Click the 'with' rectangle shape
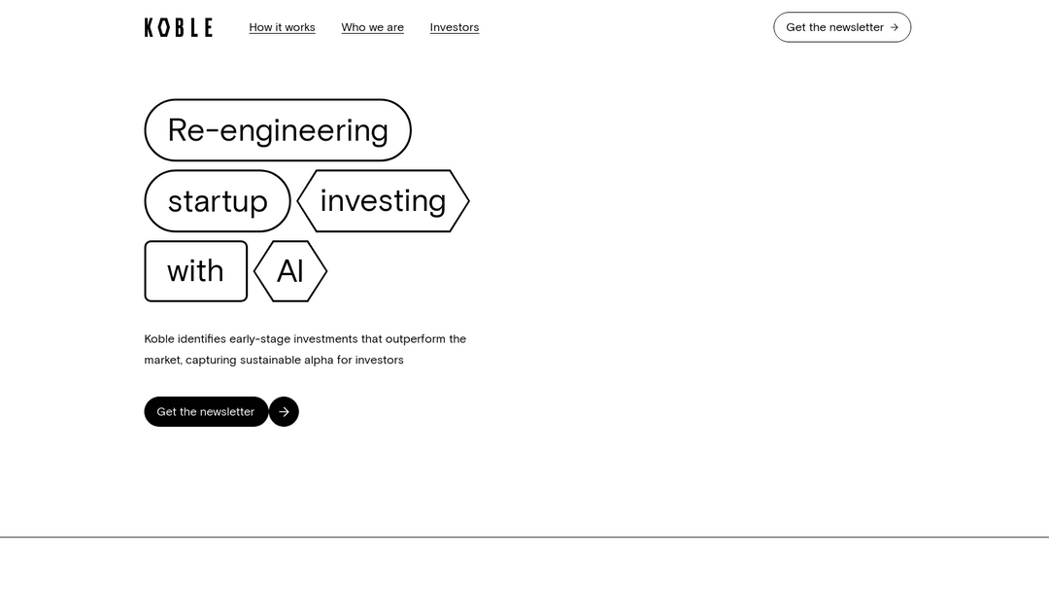Screen dimensions: 1049x591 point(195,271)
